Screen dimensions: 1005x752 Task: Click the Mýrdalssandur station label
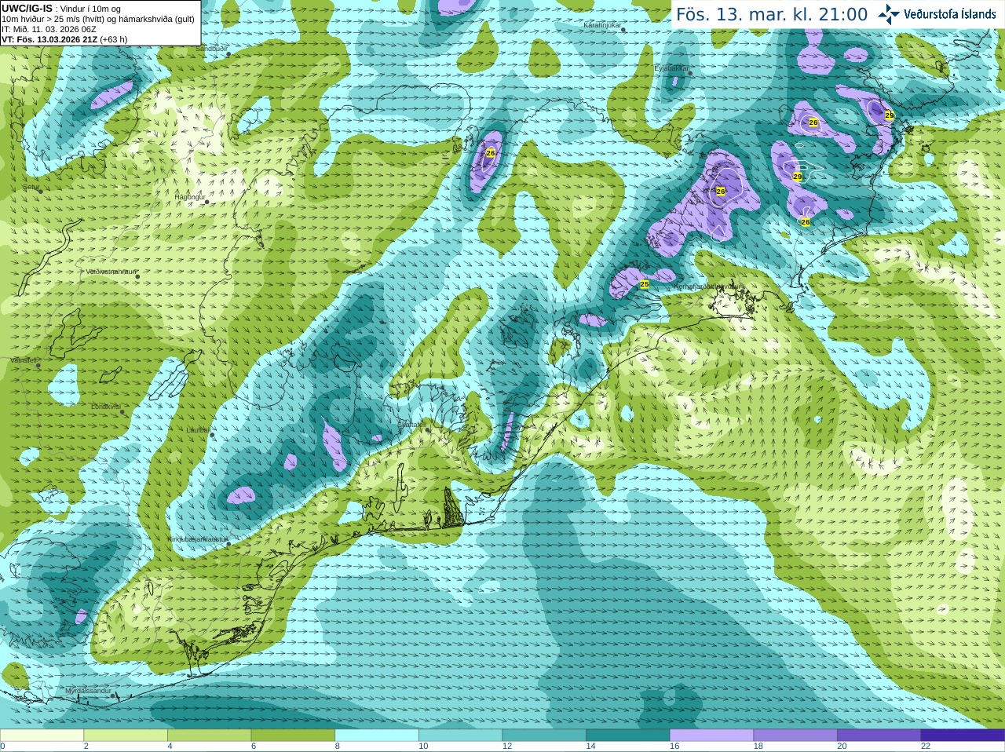click(x=88, y=690)
